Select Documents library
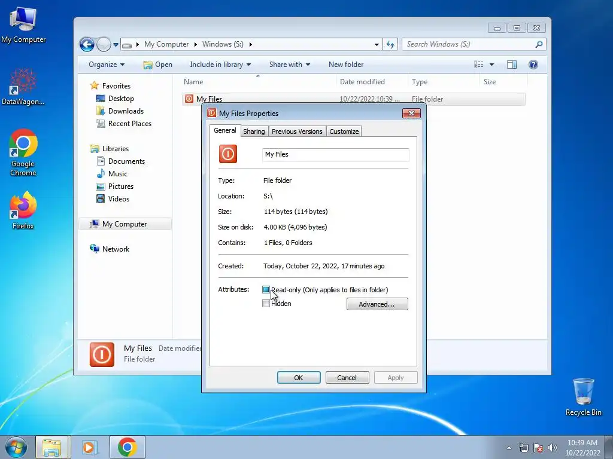The image size is (613, 459). [120, 161]
